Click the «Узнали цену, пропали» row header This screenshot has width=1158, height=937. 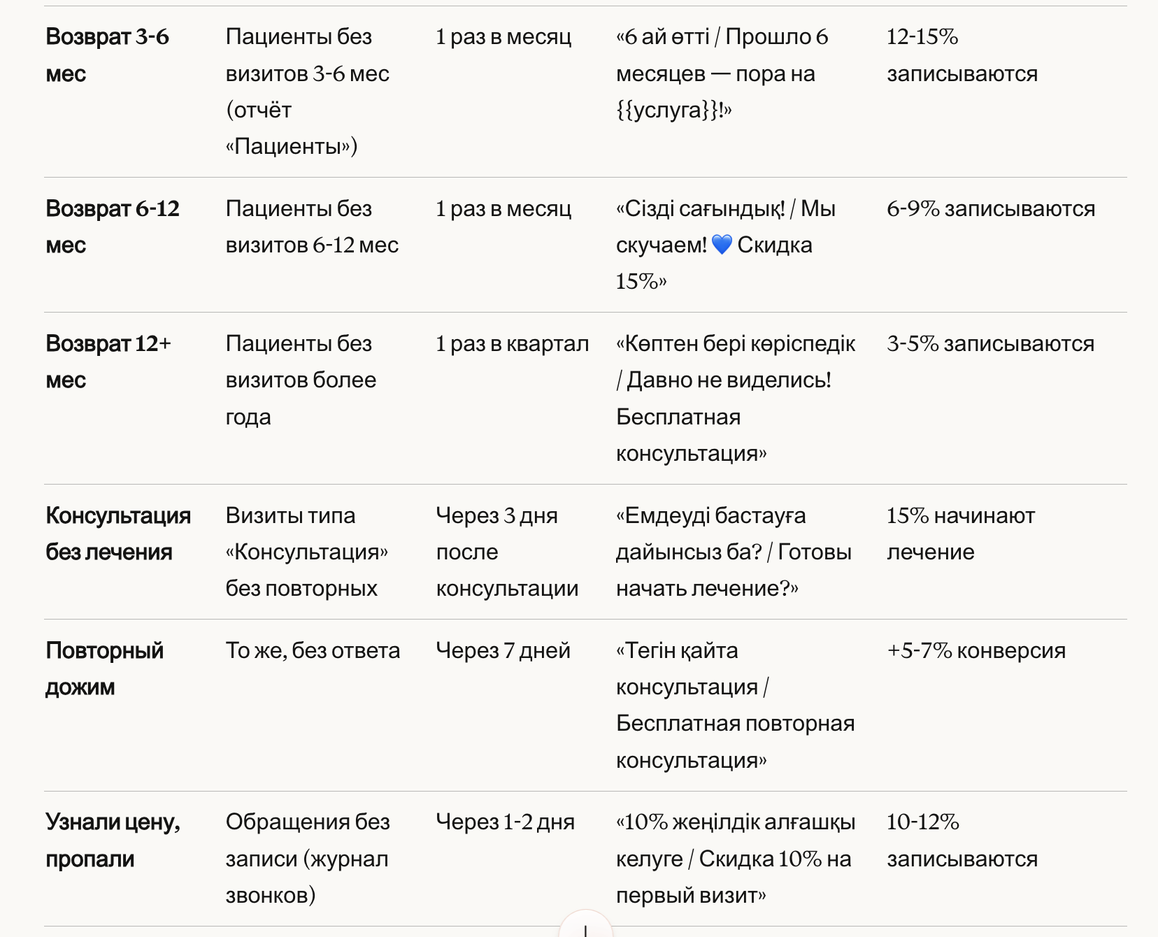112,840
